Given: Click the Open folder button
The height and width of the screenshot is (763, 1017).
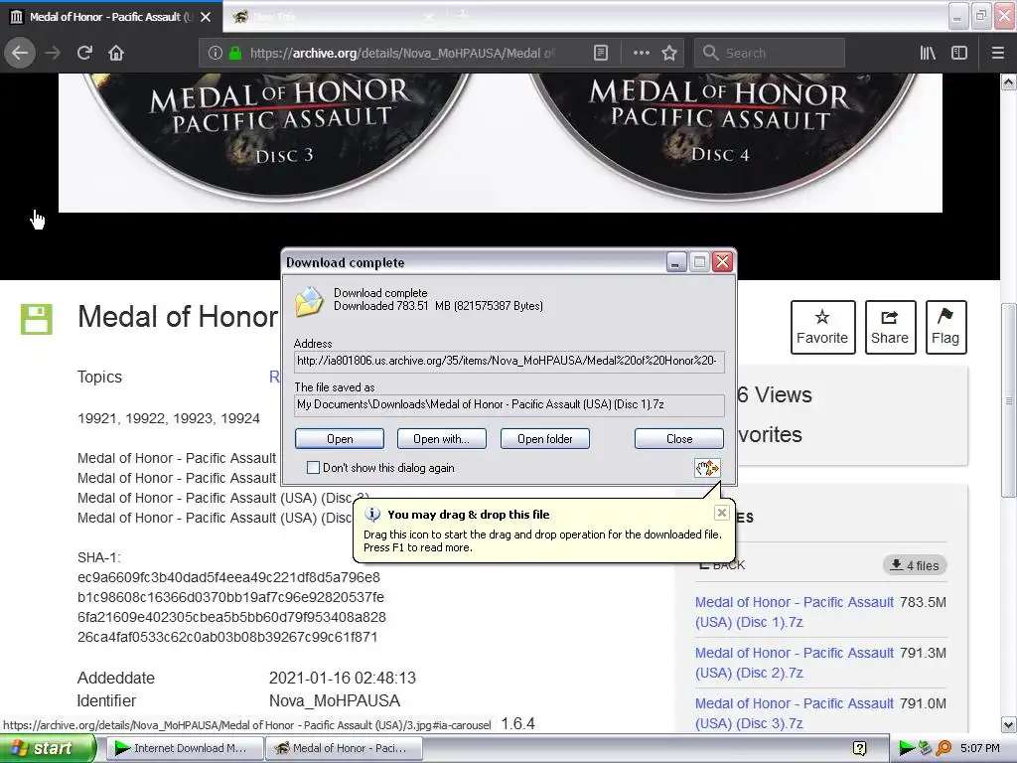Looking at the screenshot, I should [545, 439].
